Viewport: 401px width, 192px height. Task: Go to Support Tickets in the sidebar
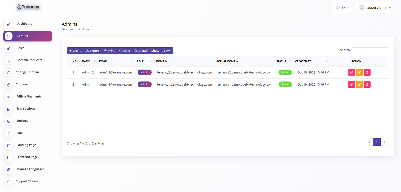(27, 181)
